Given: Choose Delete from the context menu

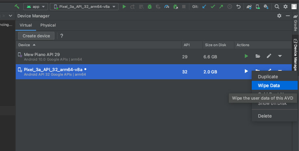Looking at the screenshot, I should (x=275, y=116).
